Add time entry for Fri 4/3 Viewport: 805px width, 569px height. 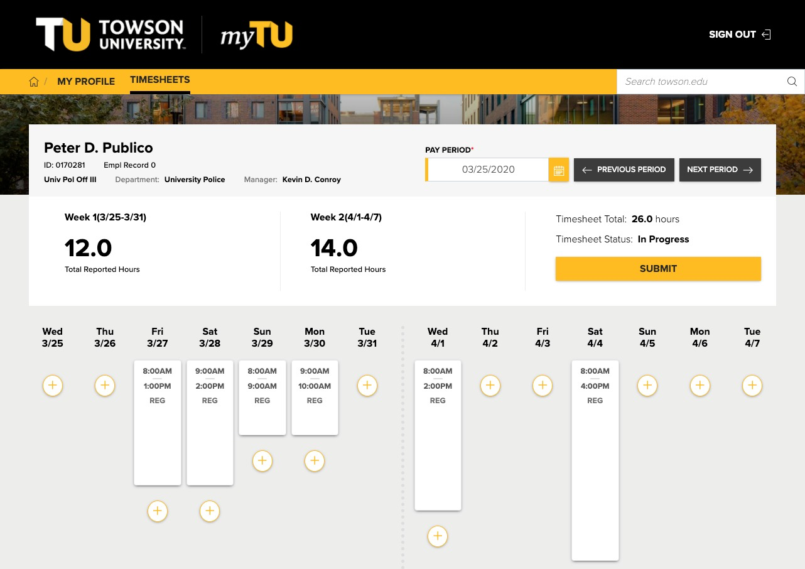[x=543, y=386]
